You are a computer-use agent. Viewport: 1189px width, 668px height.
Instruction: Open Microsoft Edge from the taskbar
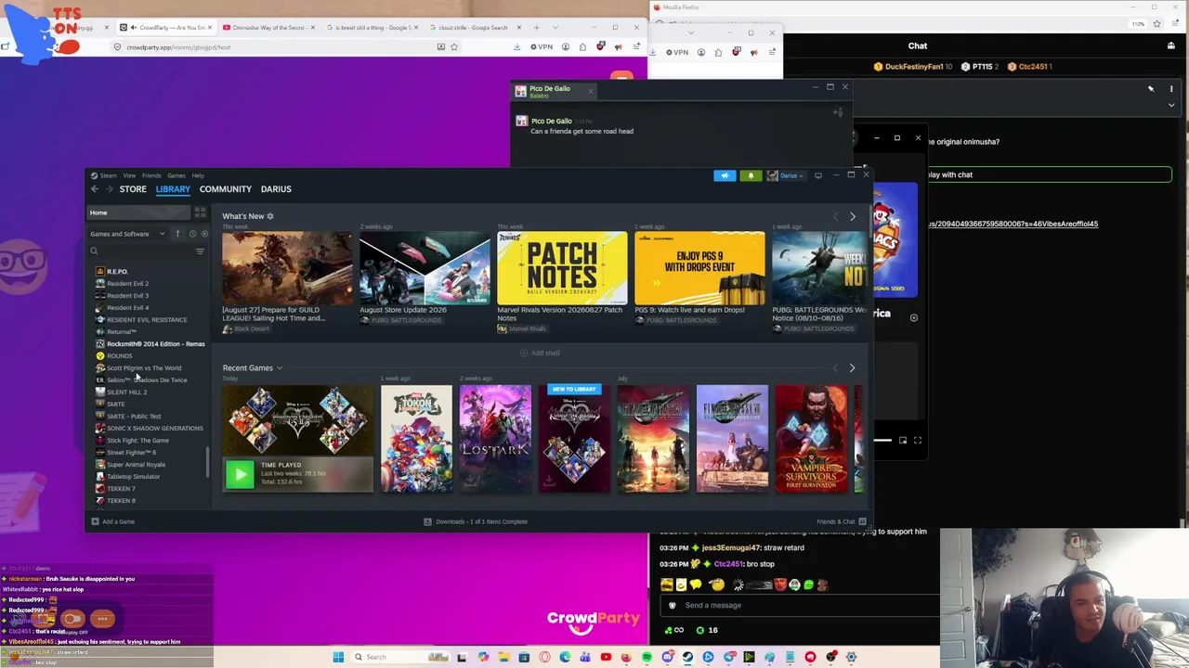pyautogui.click(x=565, y=657)
